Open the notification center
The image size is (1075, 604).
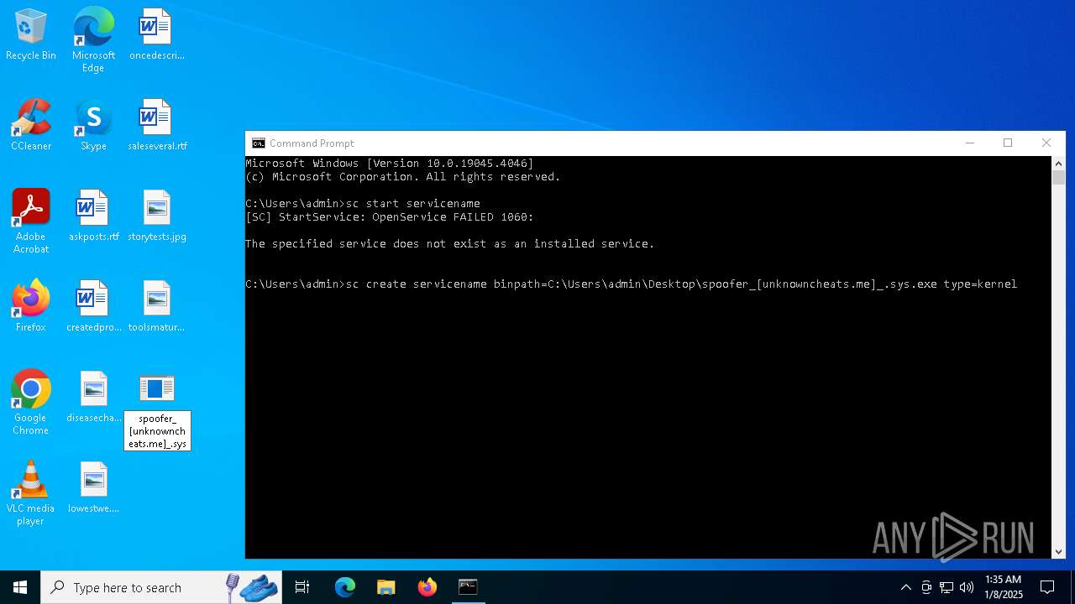click(x=1047, y=587)
